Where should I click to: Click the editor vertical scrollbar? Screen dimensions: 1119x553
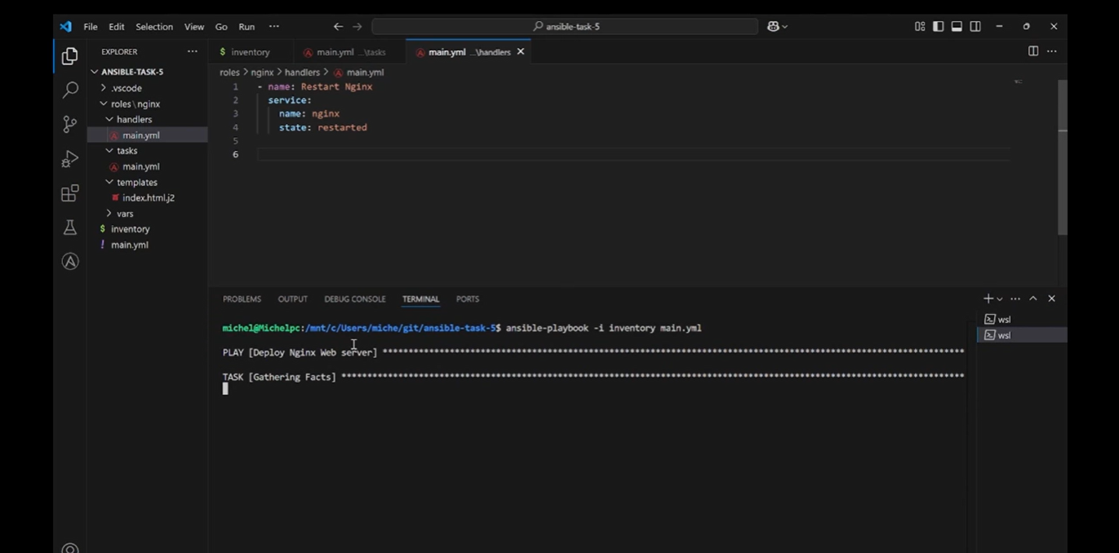pyautogui.click(x=1063, y=157)
